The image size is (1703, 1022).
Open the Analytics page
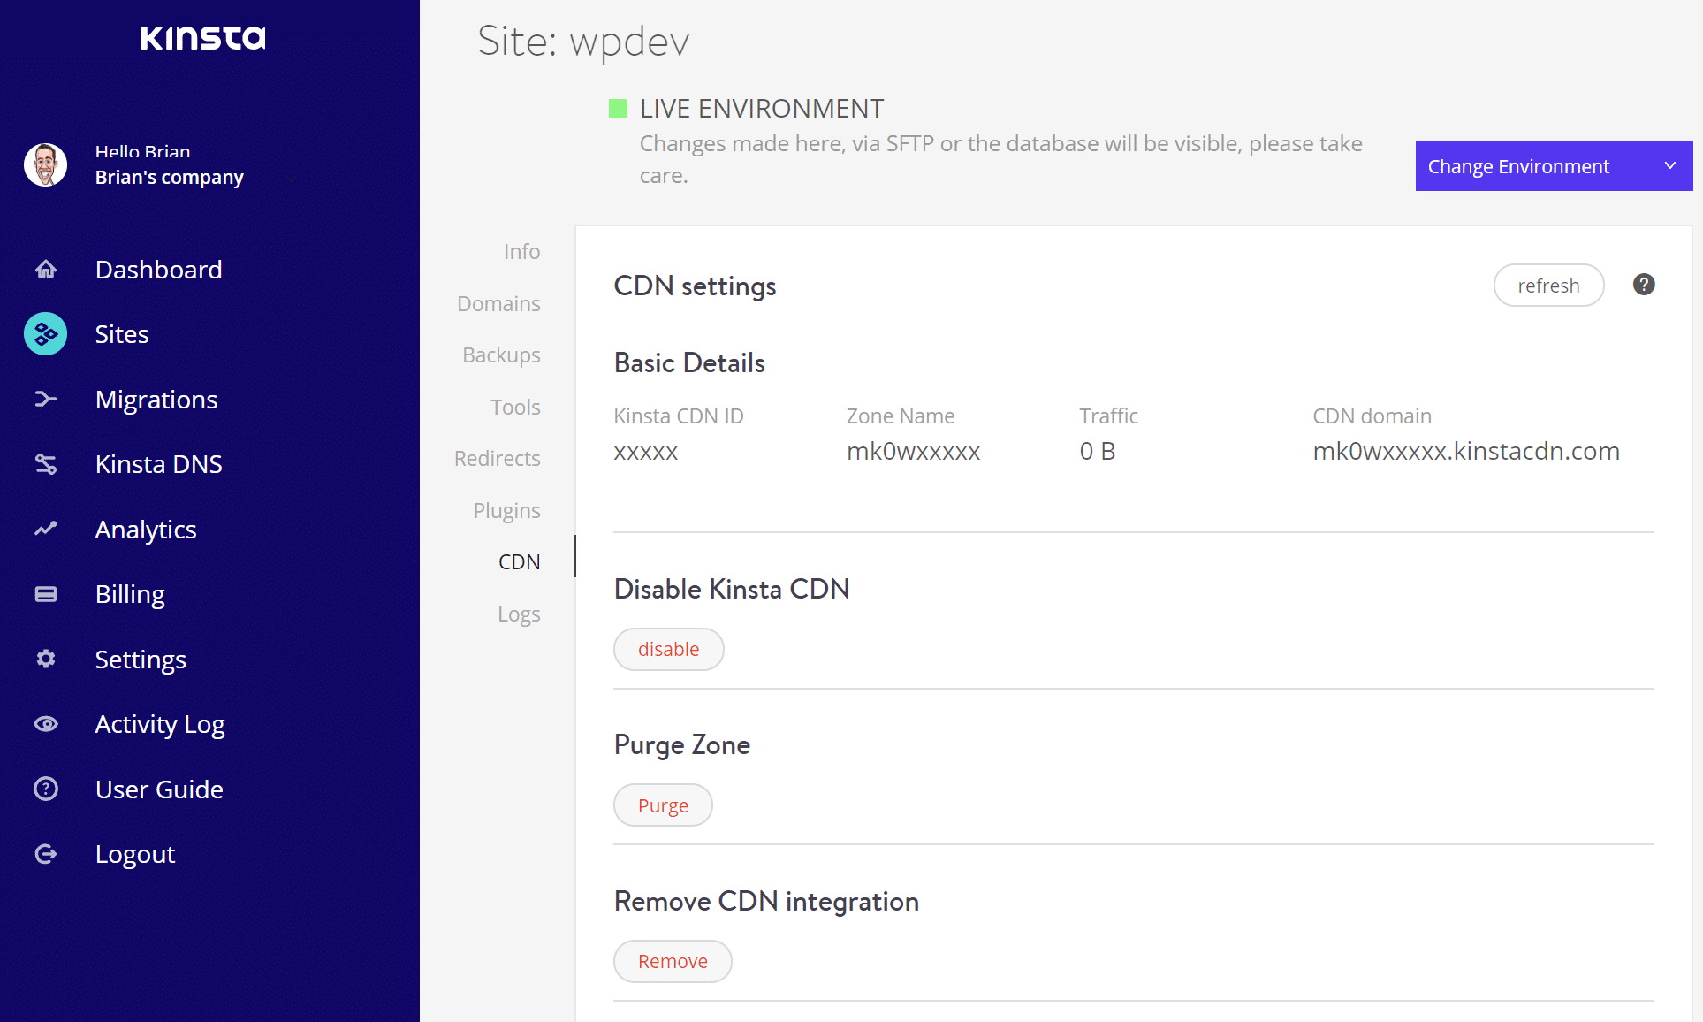pyautogui.click(x=146, y=529)
